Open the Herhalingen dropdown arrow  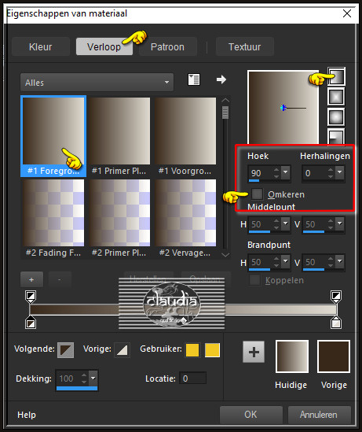[x=340, y=172]
